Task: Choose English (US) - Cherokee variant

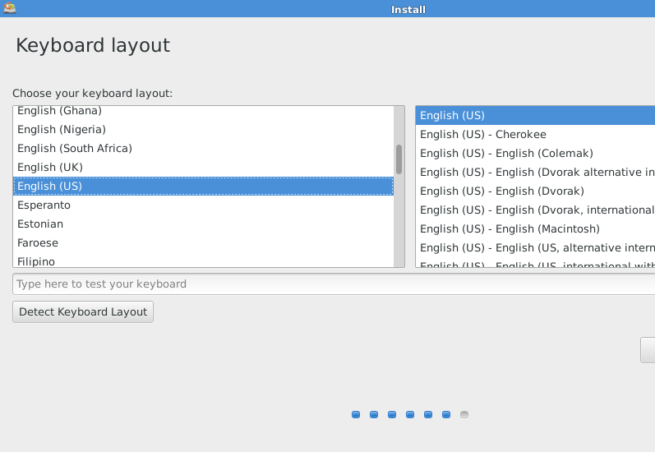Action: 483,134
